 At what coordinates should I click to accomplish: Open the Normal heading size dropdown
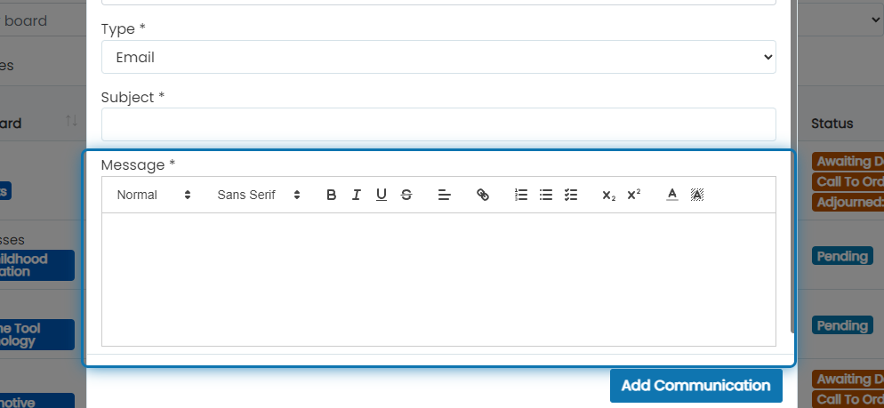click(x=154, y=195)
